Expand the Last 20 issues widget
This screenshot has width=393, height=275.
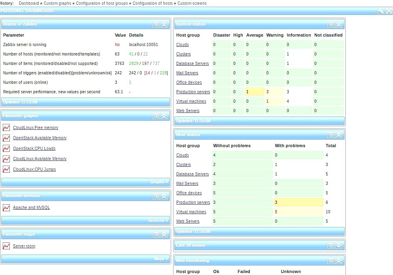coord(339,245)
